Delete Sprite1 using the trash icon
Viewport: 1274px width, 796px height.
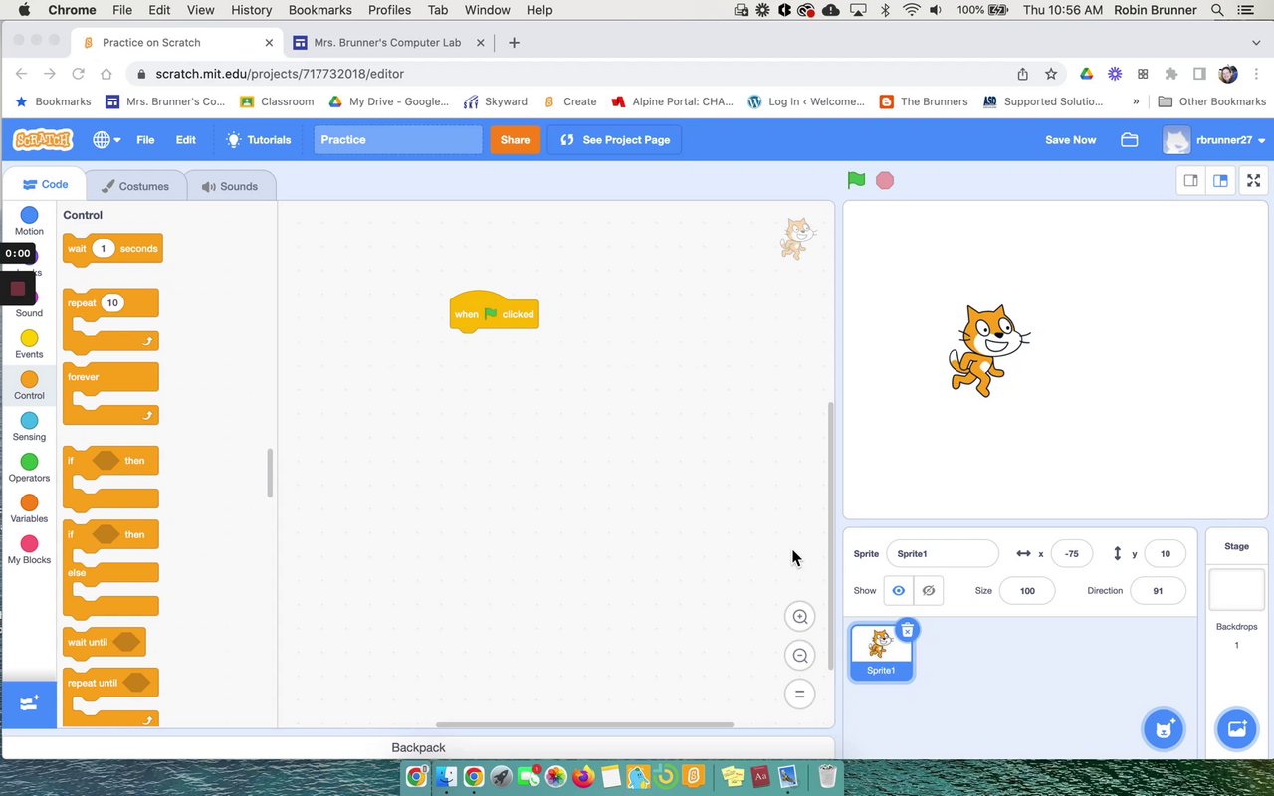(907, 630)
